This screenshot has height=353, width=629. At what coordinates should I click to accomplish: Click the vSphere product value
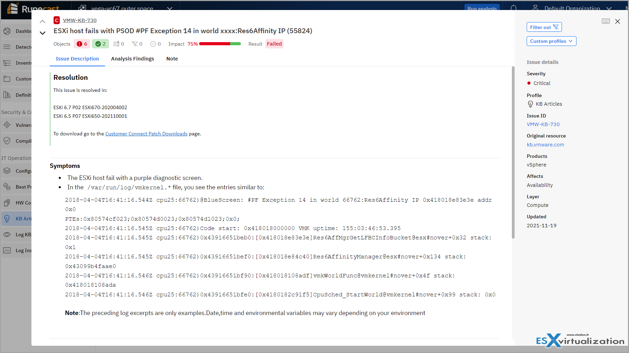tap(536, 165)
